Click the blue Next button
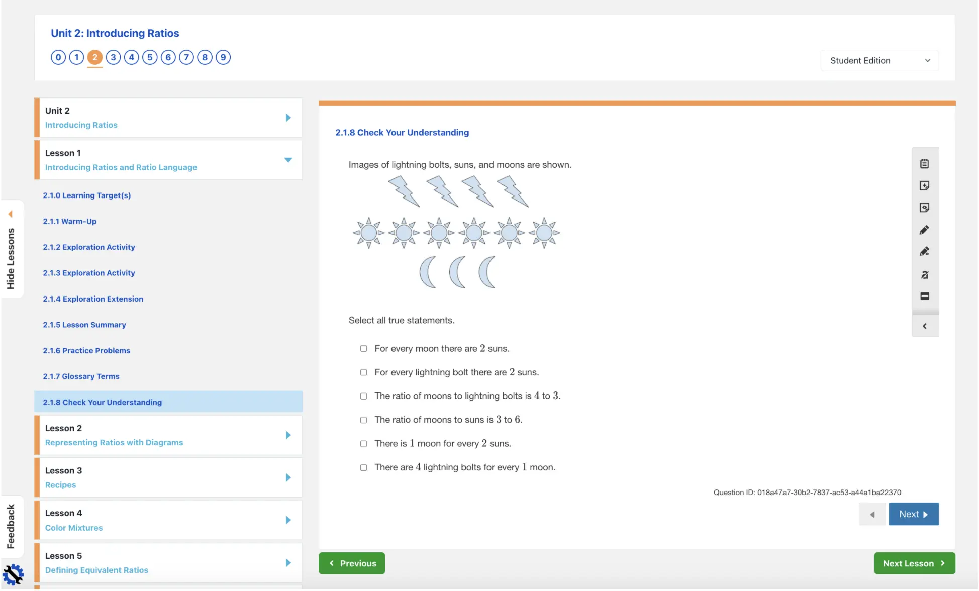Viewport: 979px width, 591px height. click(913, 514)
